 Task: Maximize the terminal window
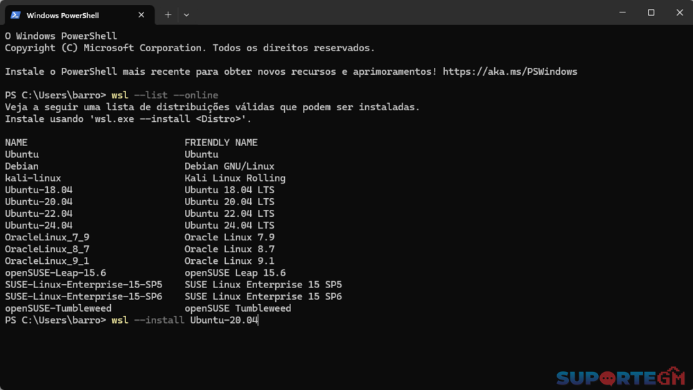pos(651,12)
